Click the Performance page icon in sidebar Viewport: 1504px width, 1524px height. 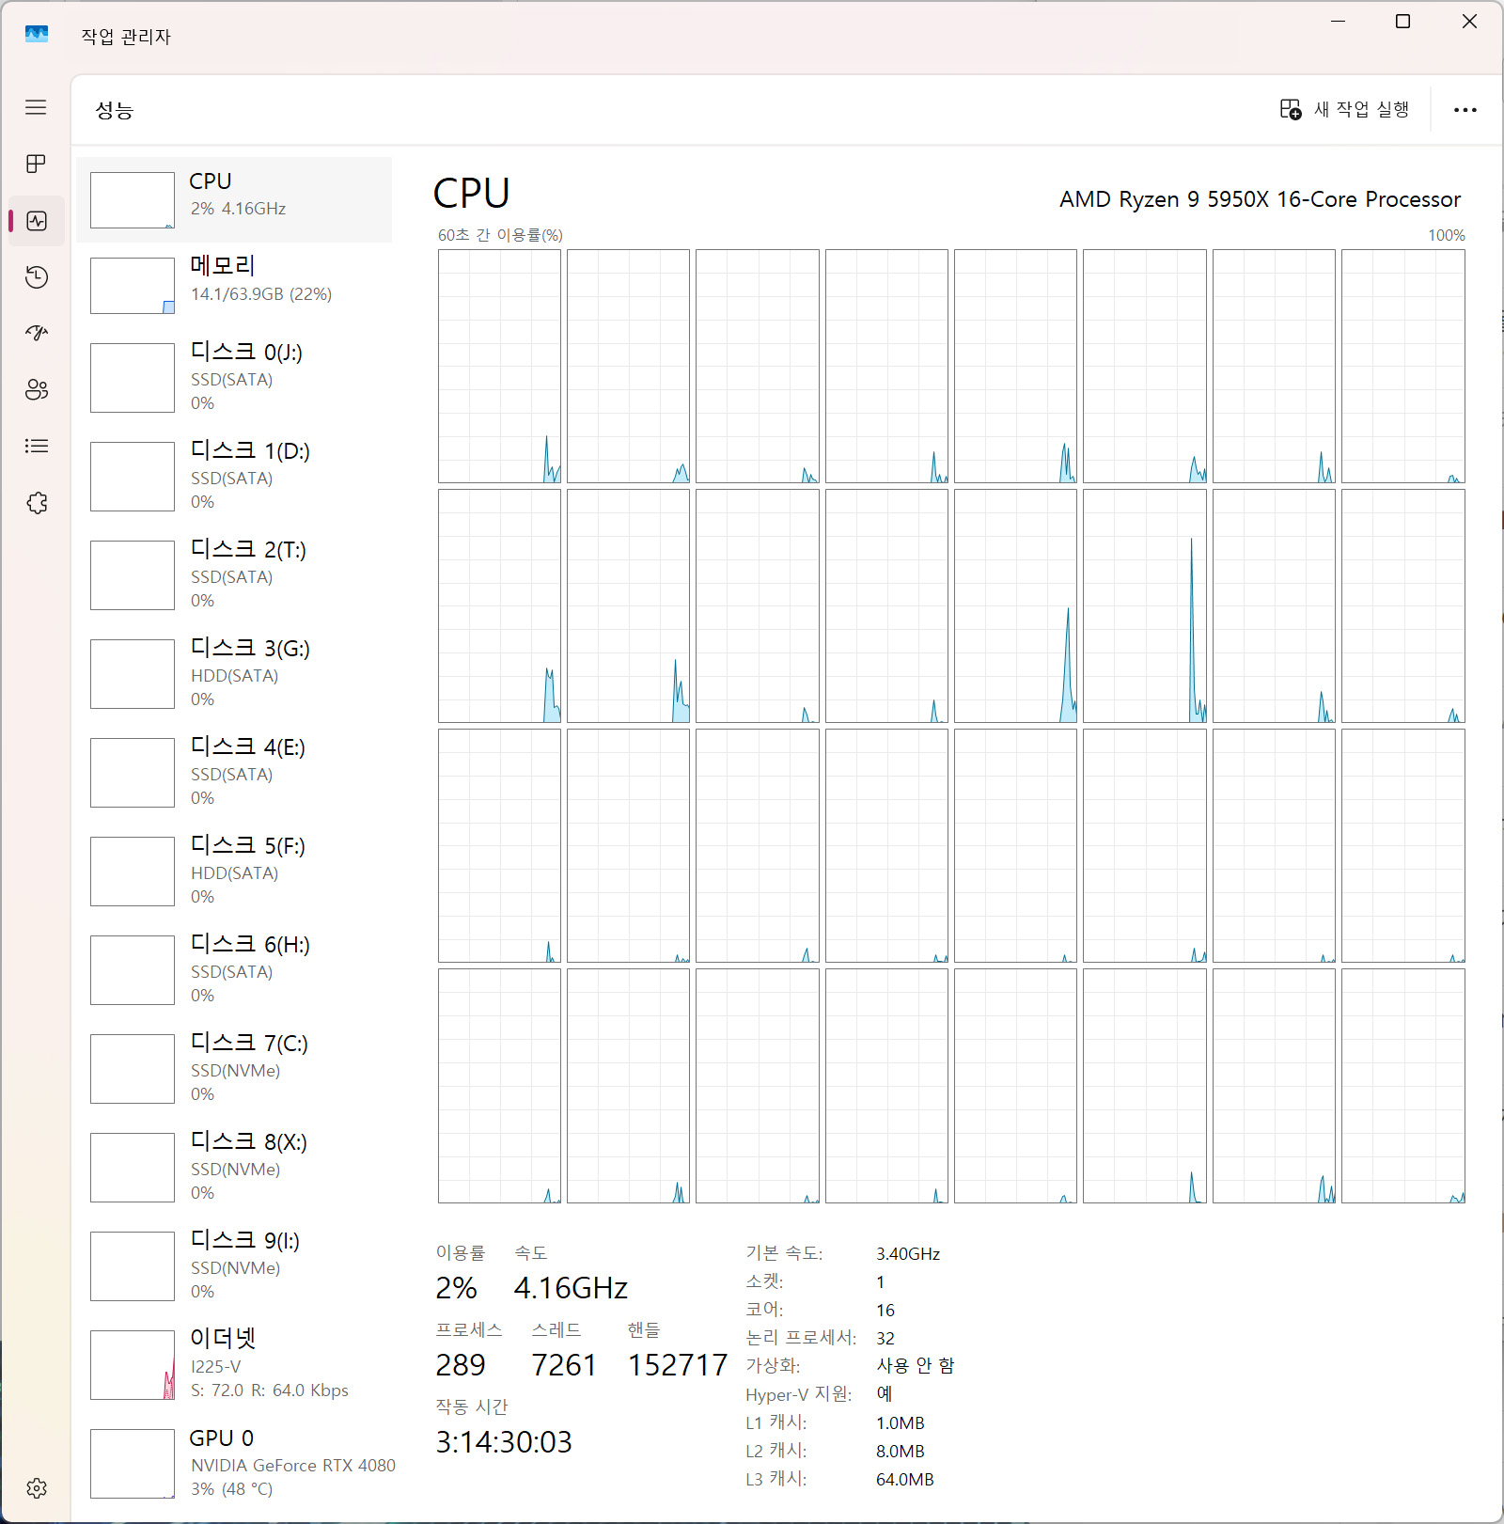[x=36, y=221]
